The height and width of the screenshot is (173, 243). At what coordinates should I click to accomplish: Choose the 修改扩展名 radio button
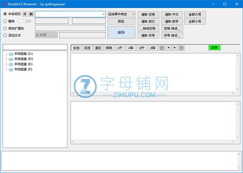point(5,28)
